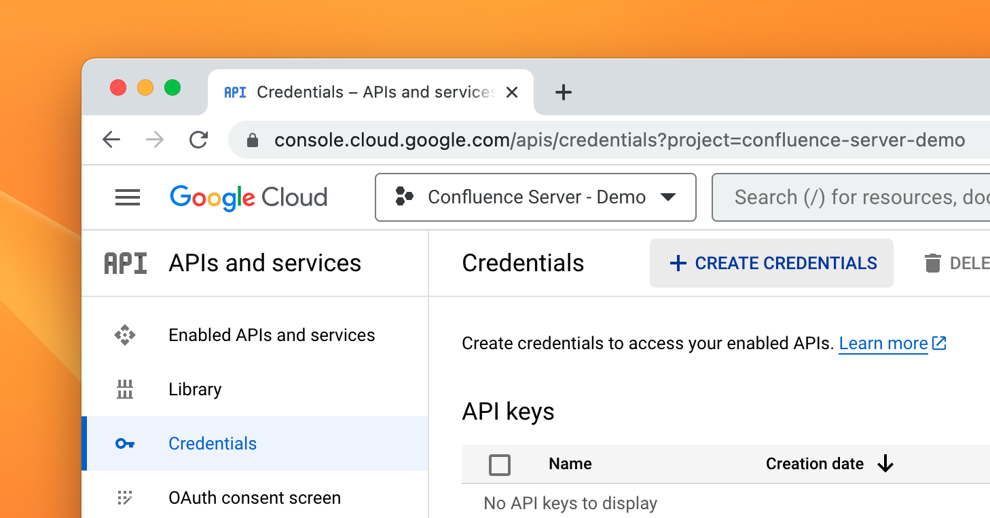990x518 pixels.
Task: Select the Credentials browser tab
Action: 370,92
